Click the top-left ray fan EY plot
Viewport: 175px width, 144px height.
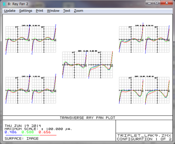(x=17, y=39)
